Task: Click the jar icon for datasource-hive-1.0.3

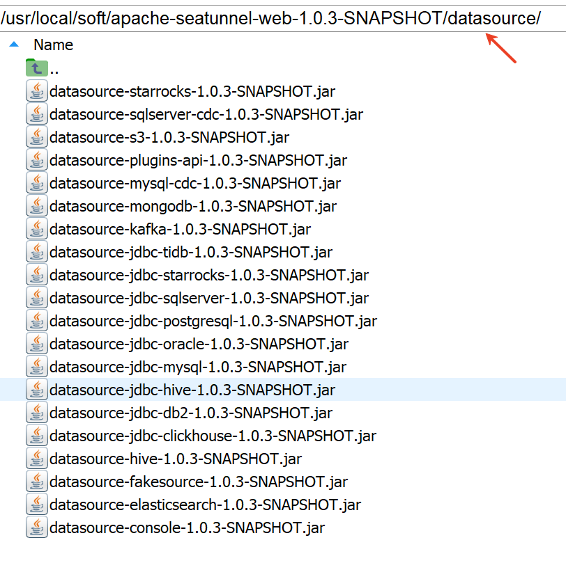Action: click(x=37, y=459)
